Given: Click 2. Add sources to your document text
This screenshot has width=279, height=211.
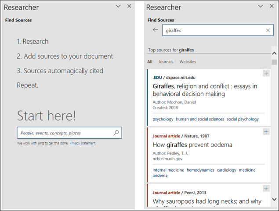Looking at the screenshot, I should 65,56.
